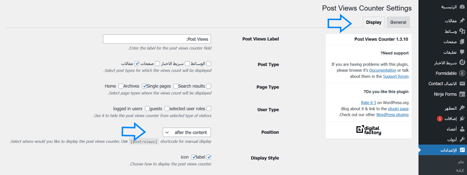Click the 'Rate it 5' link
Screen dimensions: 467x175
pos(368,103)
